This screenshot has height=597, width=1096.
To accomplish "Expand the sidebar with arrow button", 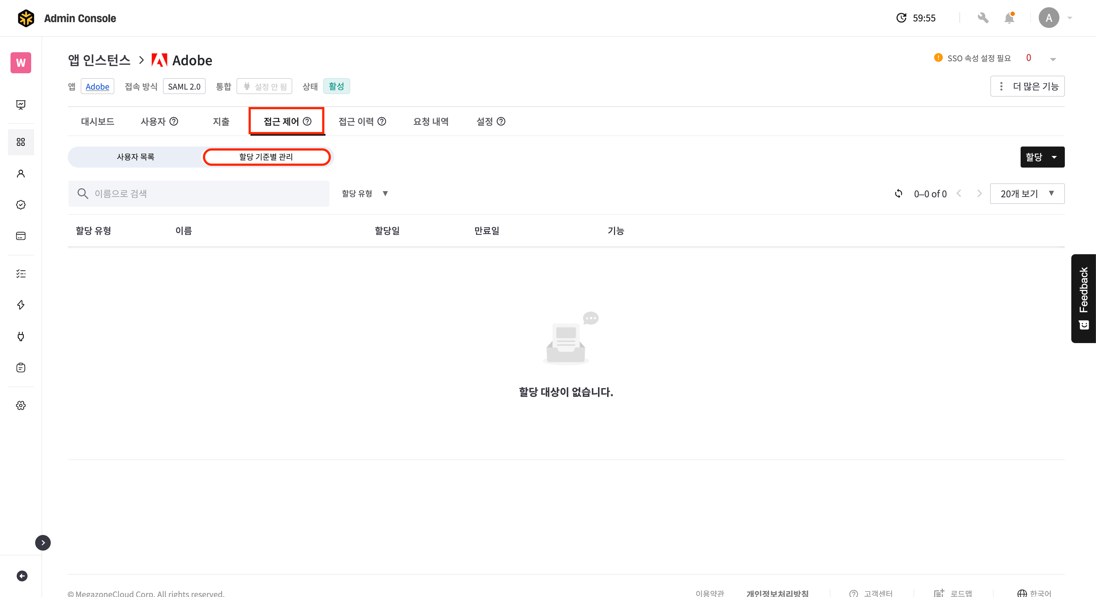I will pyautogui.click(x=43, y=543).
